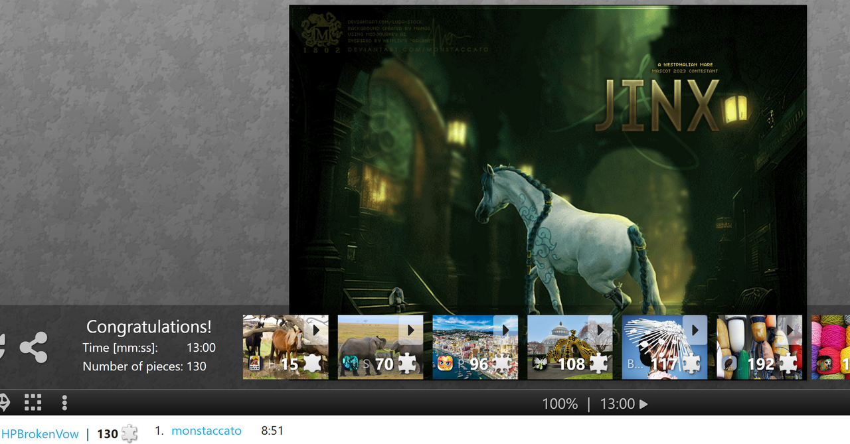This screenshot has width=850, height=444.
Task: Click the 'Number of pieces: 130' text
Action: click(144, 366)
